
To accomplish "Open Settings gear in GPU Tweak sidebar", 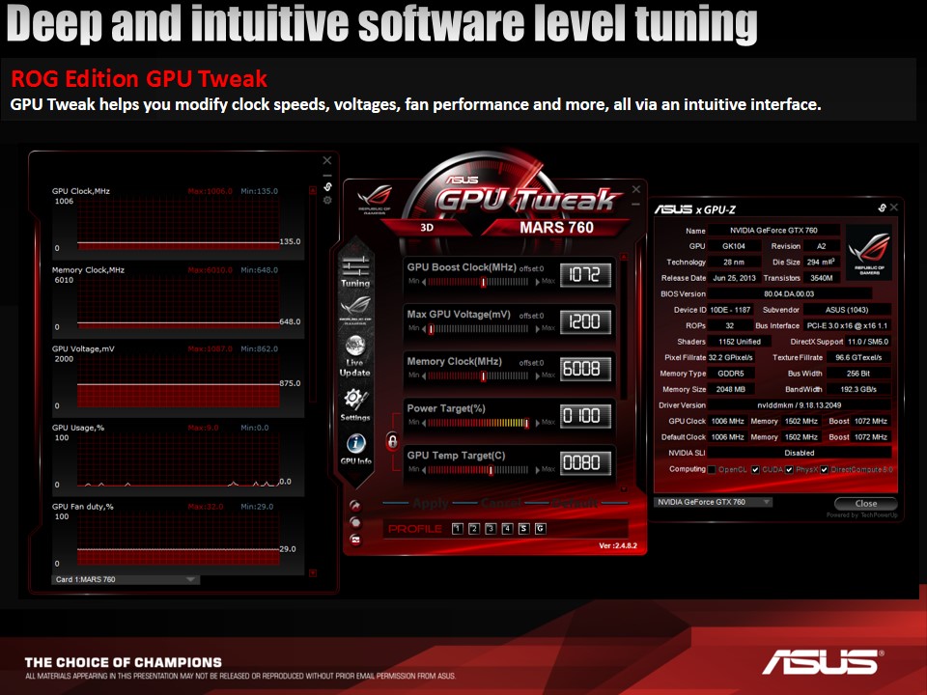I will click(x=354, y=404).
